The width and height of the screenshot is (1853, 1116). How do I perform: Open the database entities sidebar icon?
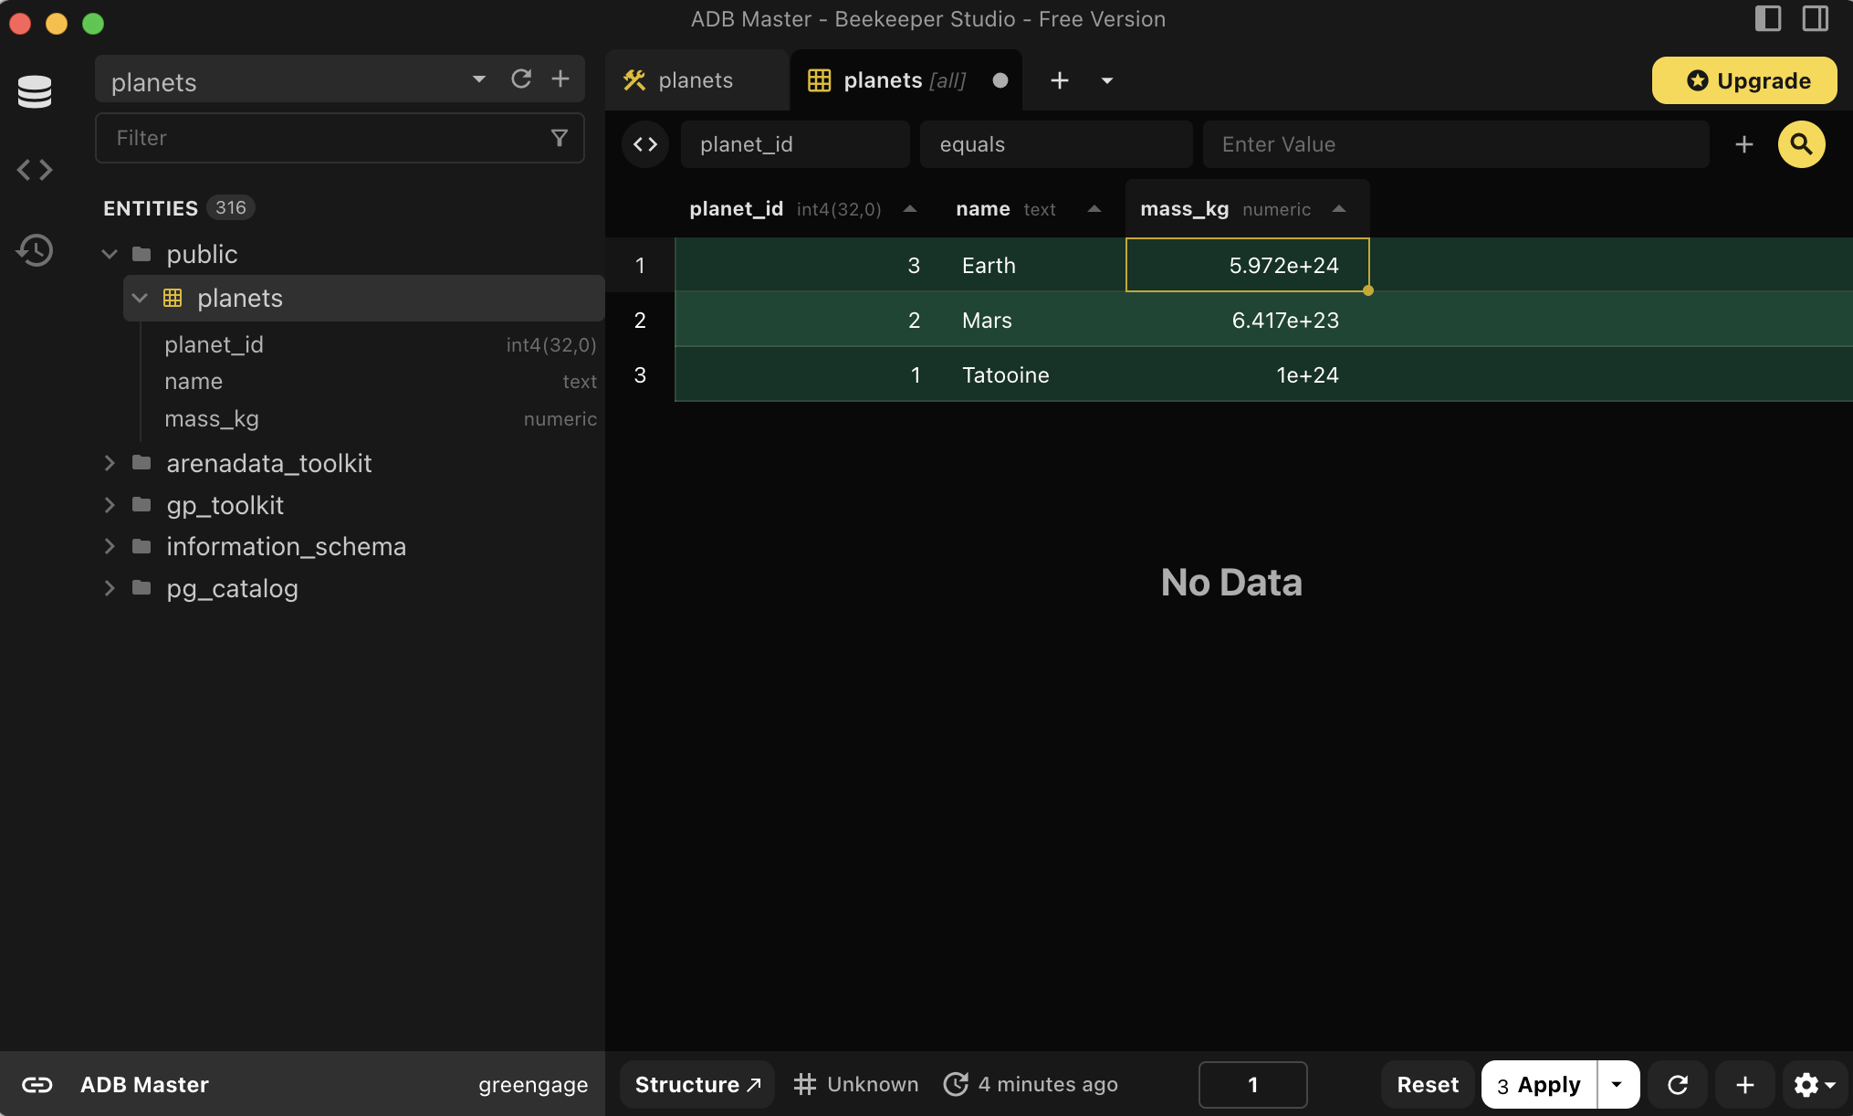(x=35, y=91)
